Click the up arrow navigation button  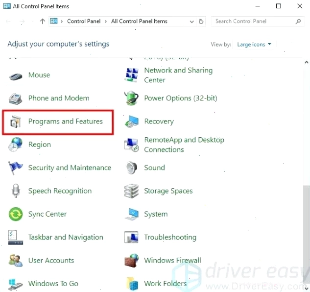coord(43,21)
